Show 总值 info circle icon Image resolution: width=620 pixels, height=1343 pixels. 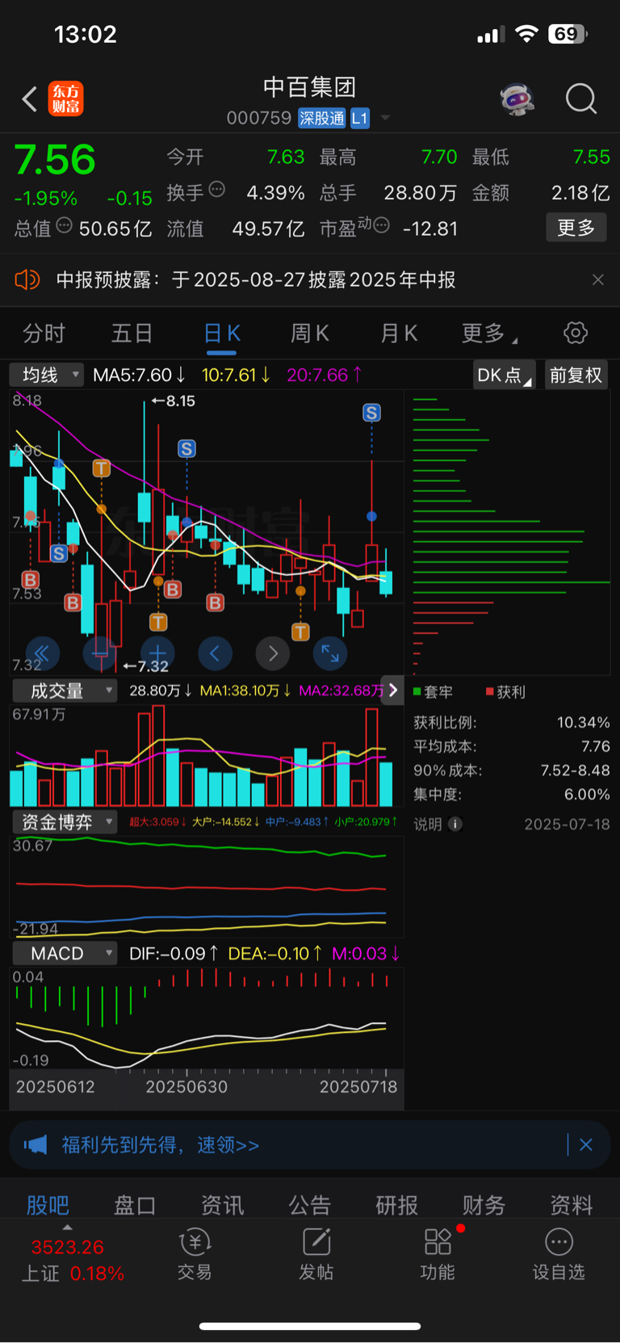pos(65,225)
